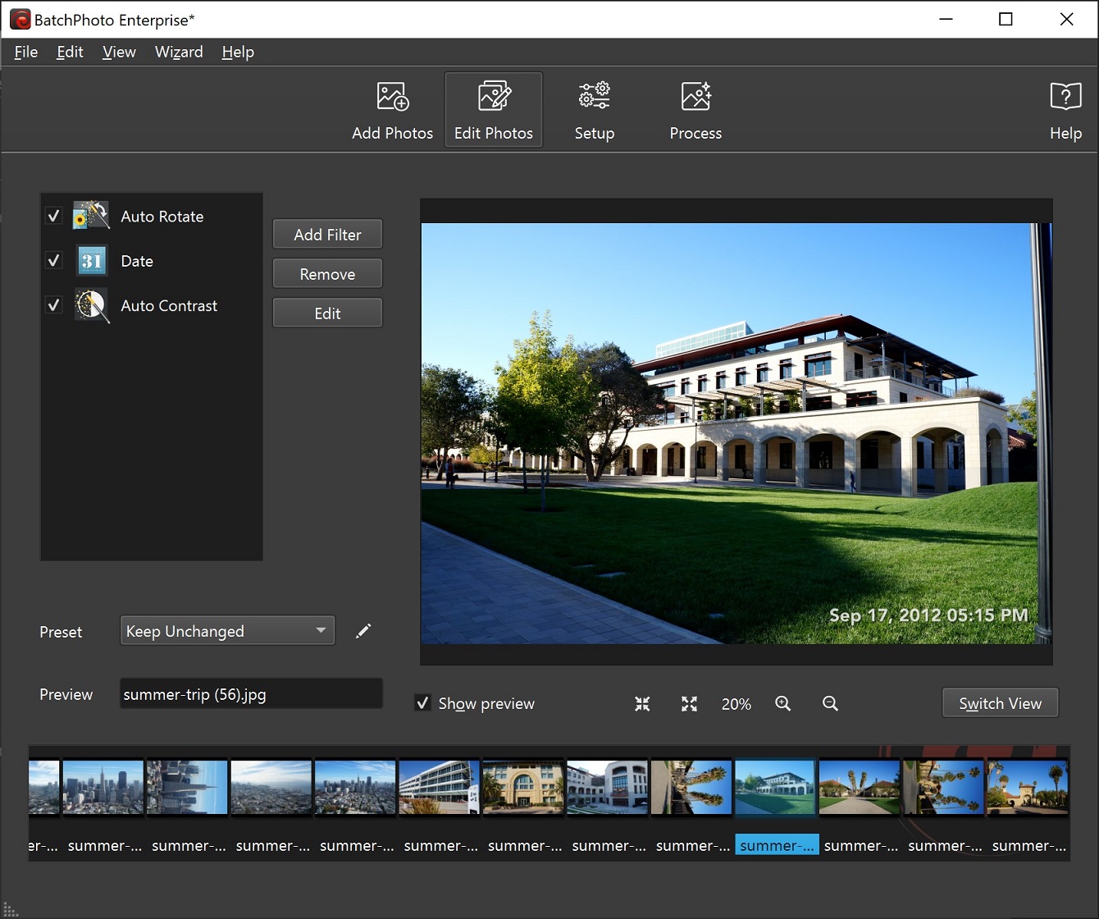Image resolution: width=1099 pixels, height=919 pixels.
Task: Select the Date filter icon
Action: click(91, 260)
